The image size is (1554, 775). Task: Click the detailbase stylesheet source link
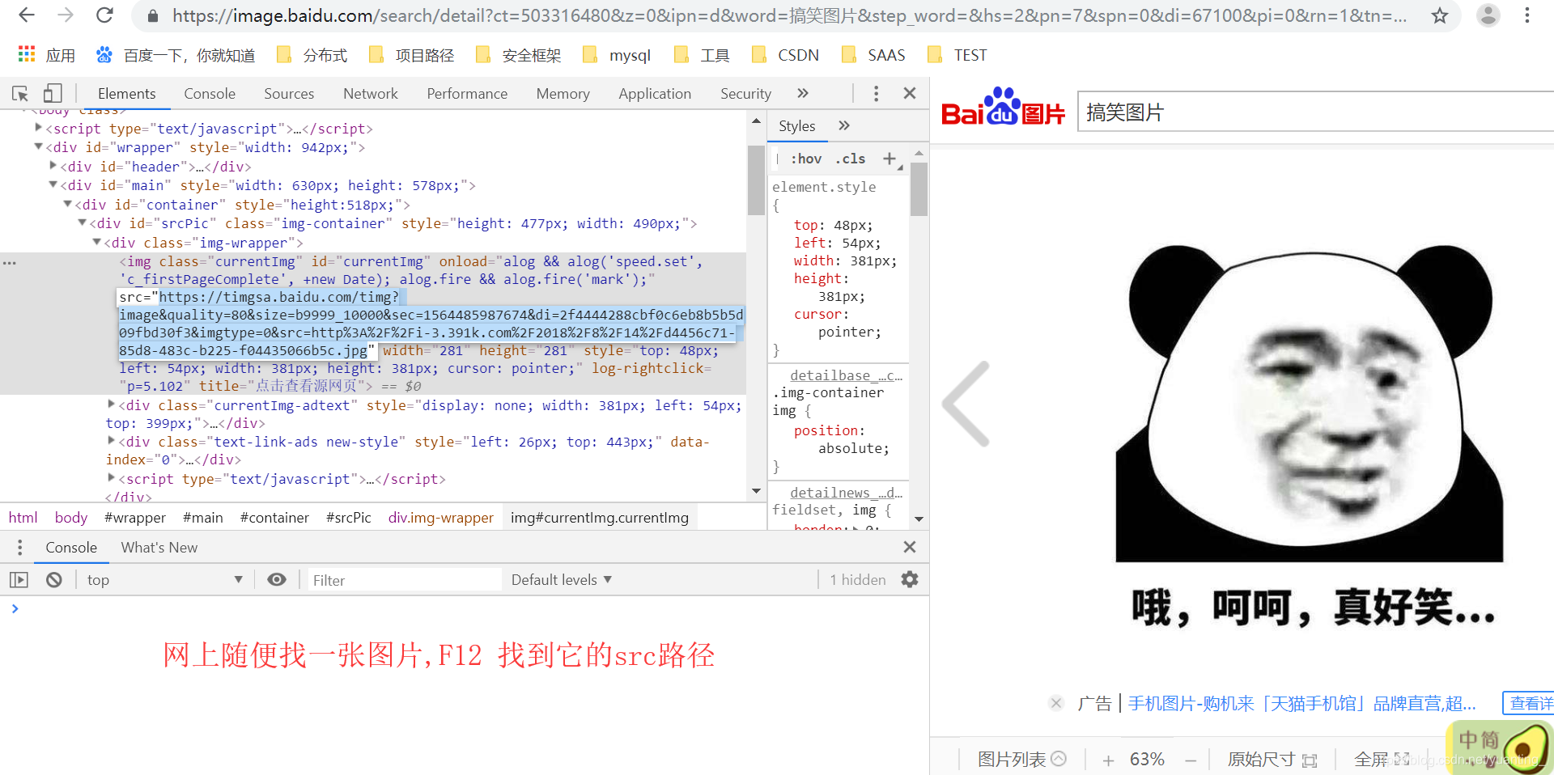tap(846, 375)
